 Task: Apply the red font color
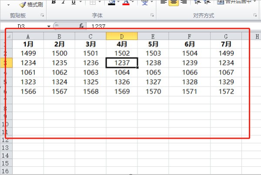pyautogui.click(x=126, y=3)
